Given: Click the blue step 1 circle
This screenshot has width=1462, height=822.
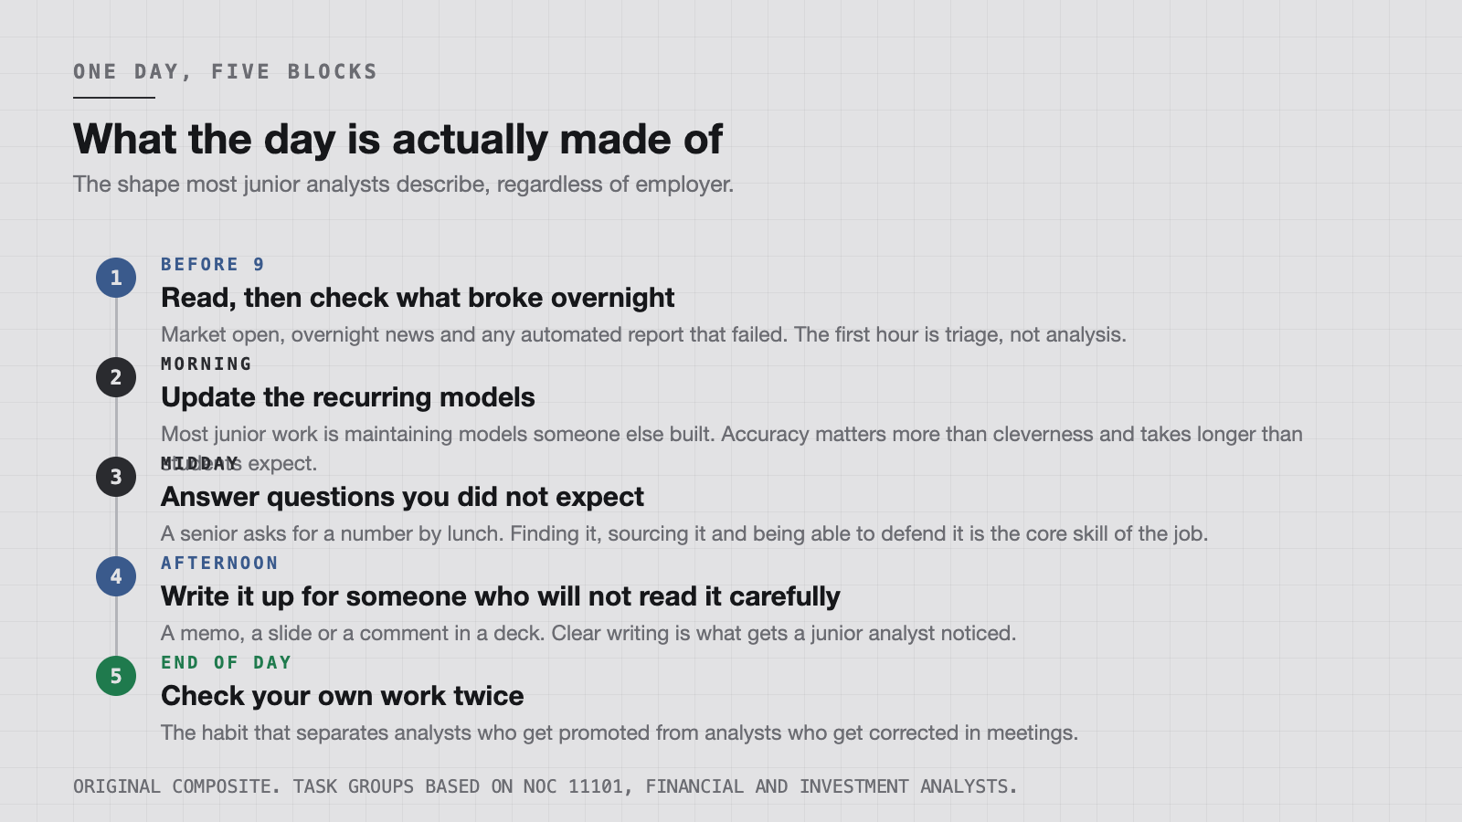Looking at the screenshot, I should click(x=116, y=278).
